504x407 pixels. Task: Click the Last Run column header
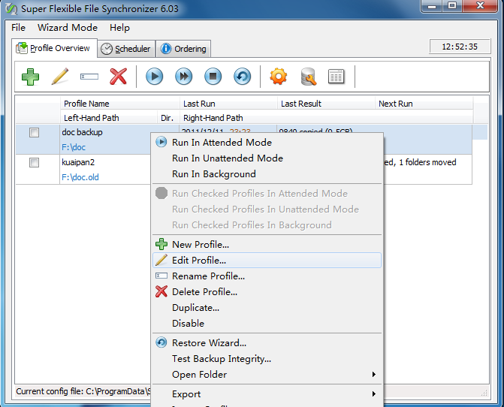pyautogui.click(x=228, y=104)
